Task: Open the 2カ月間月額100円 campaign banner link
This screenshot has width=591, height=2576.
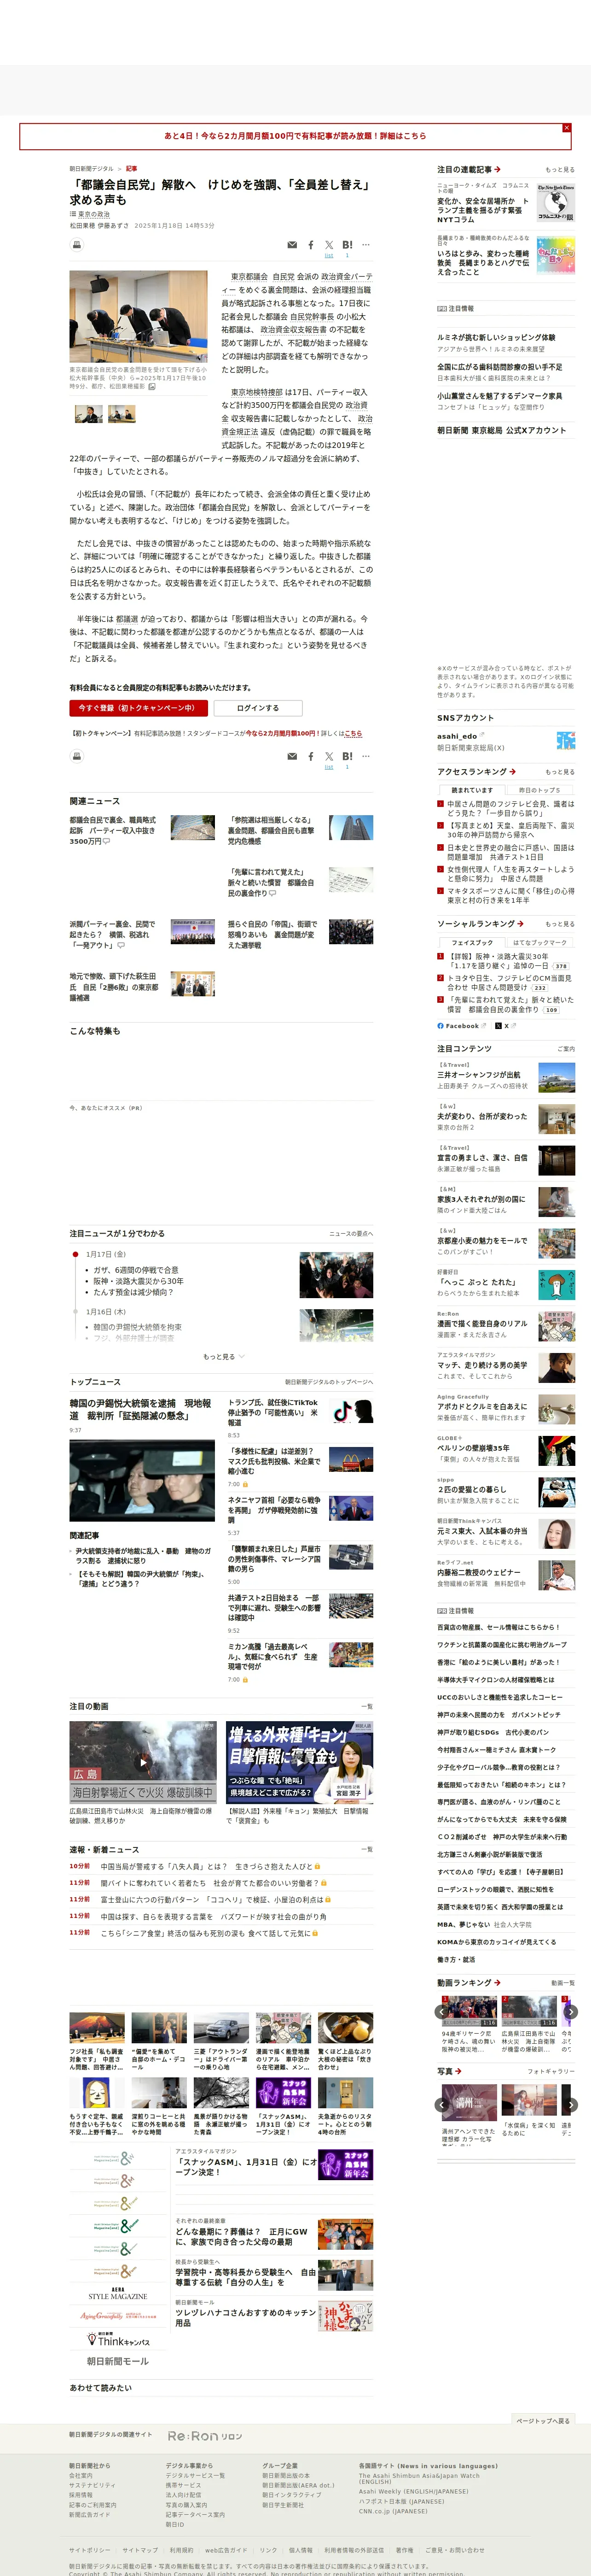Action: pyautogui.click(x=295, y=136)
